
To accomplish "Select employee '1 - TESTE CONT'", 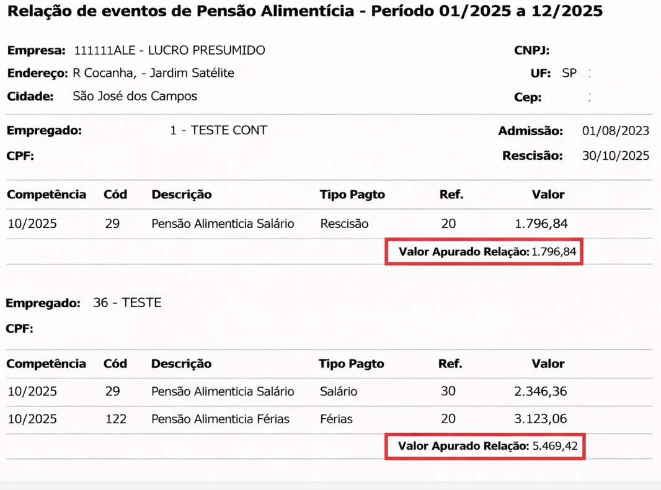I will point(218,130).
